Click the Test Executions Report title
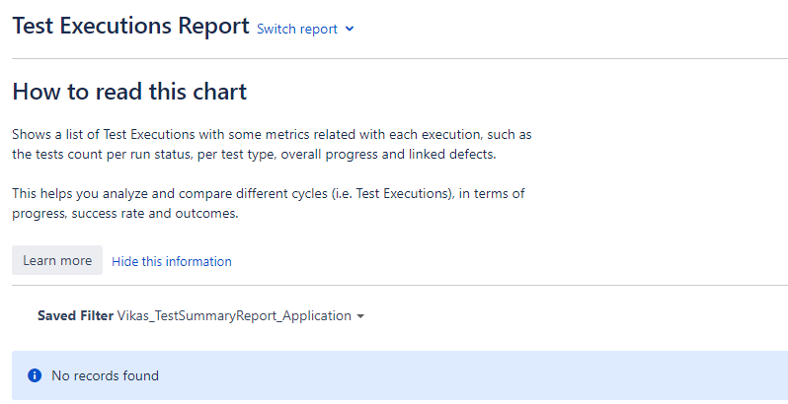Image resolution: width=788 pixels, height=404 pixels. [130, 26]
